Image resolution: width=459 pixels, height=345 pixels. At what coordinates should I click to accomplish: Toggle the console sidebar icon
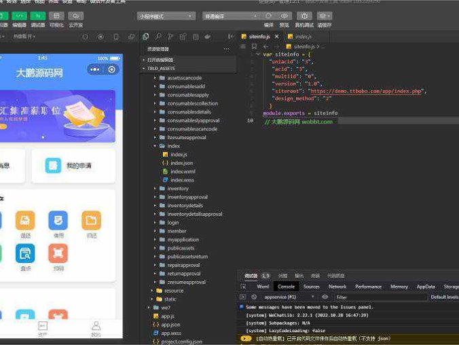pos(243,297)
